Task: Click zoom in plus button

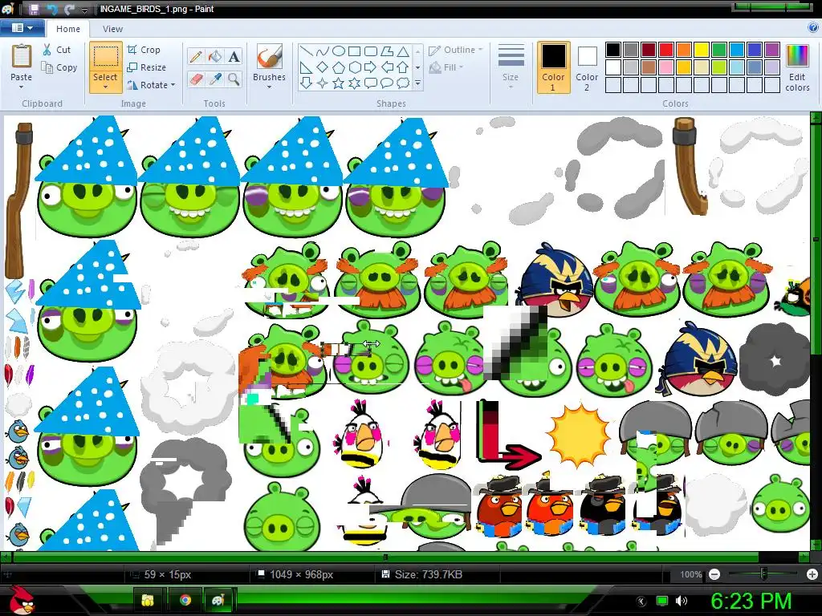Action: point(812,574)
